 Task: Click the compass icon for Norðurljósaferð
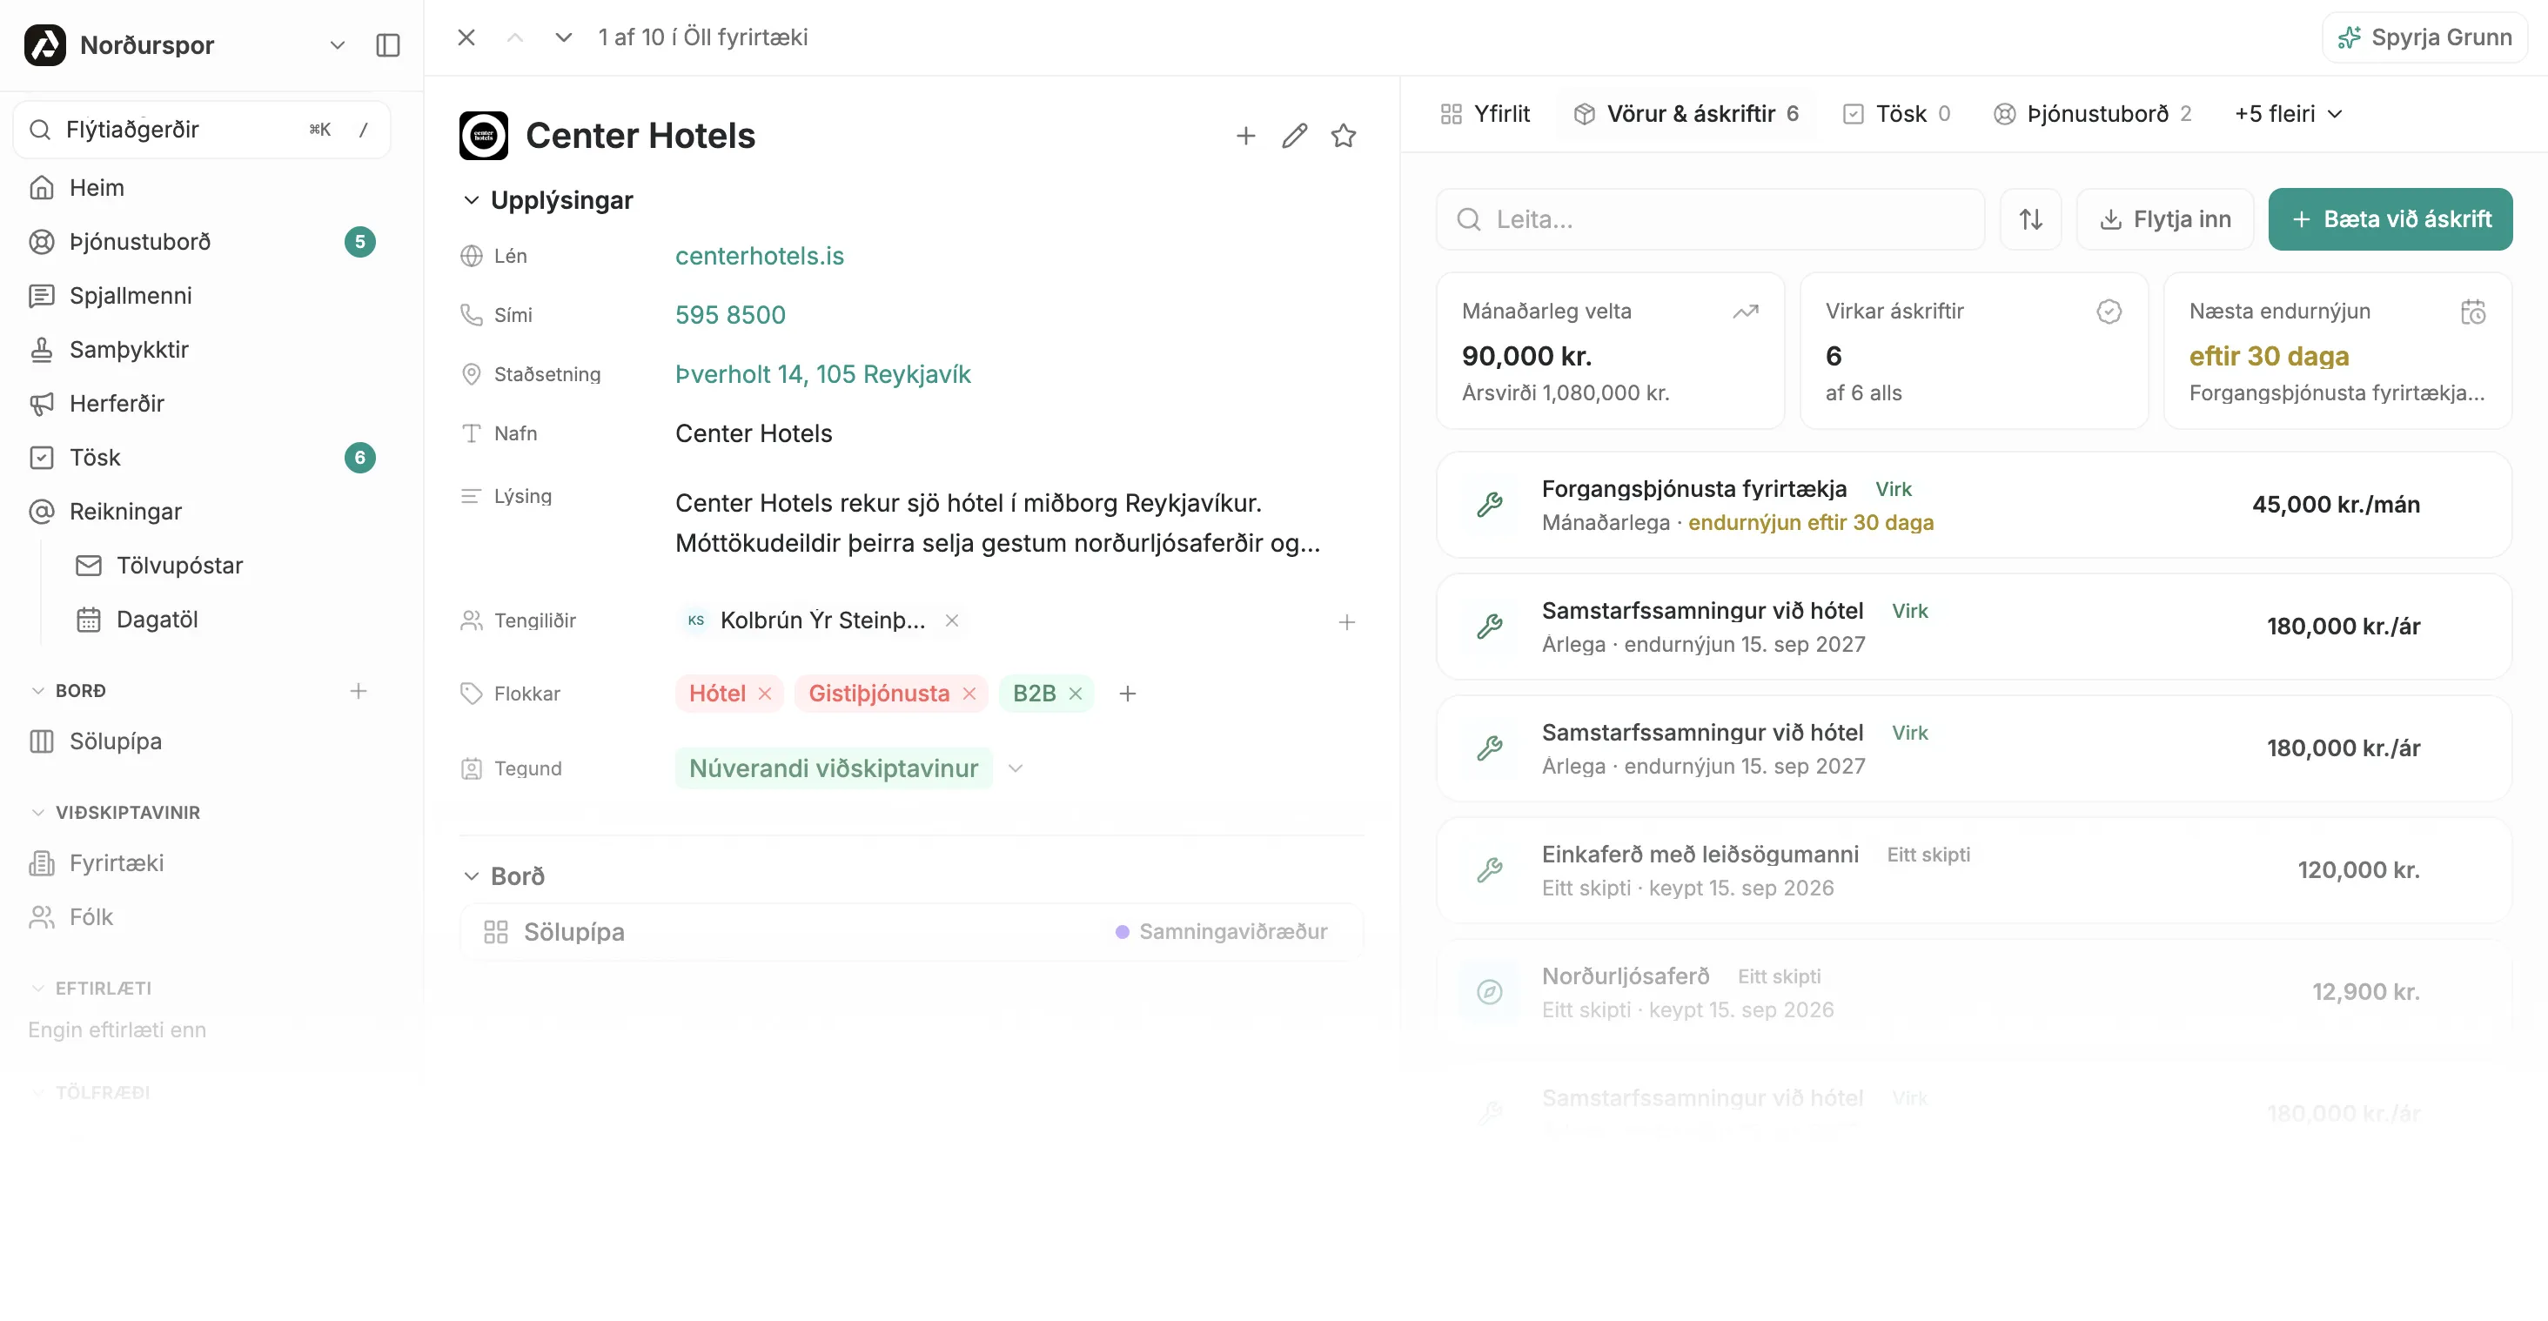tap(1490, 993)
